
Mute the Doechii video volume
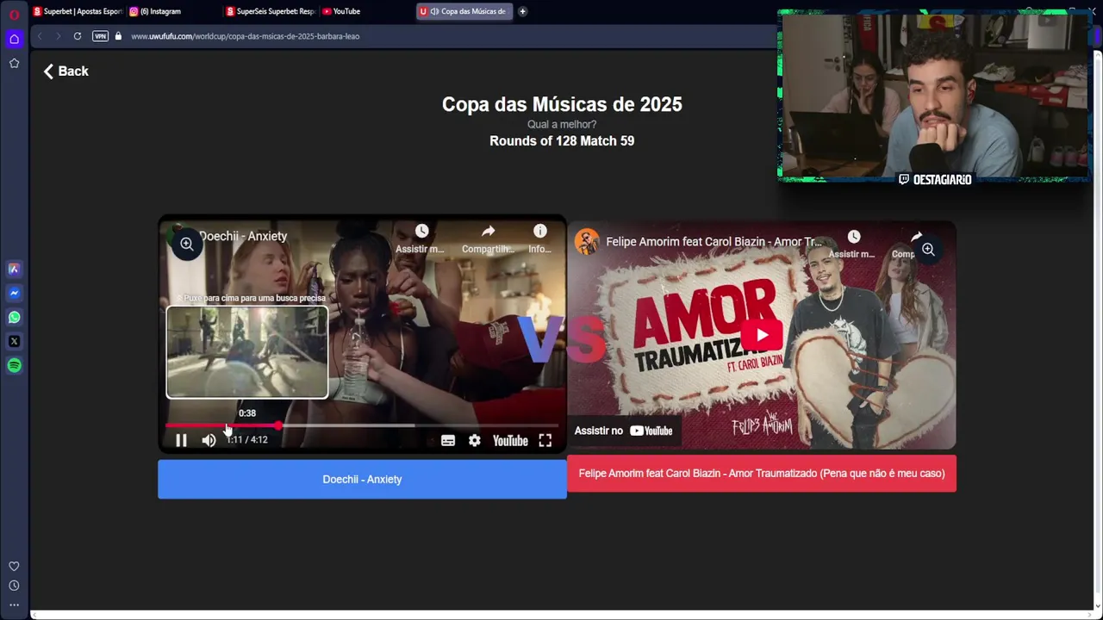pyautogui.click(x=209, y=440)
